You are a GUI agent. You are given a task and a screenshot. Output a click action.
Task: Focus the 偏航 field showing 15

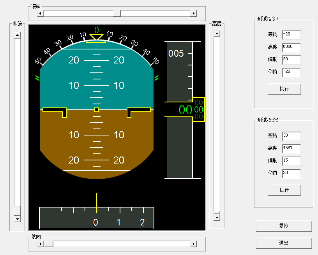click(291, 161)
